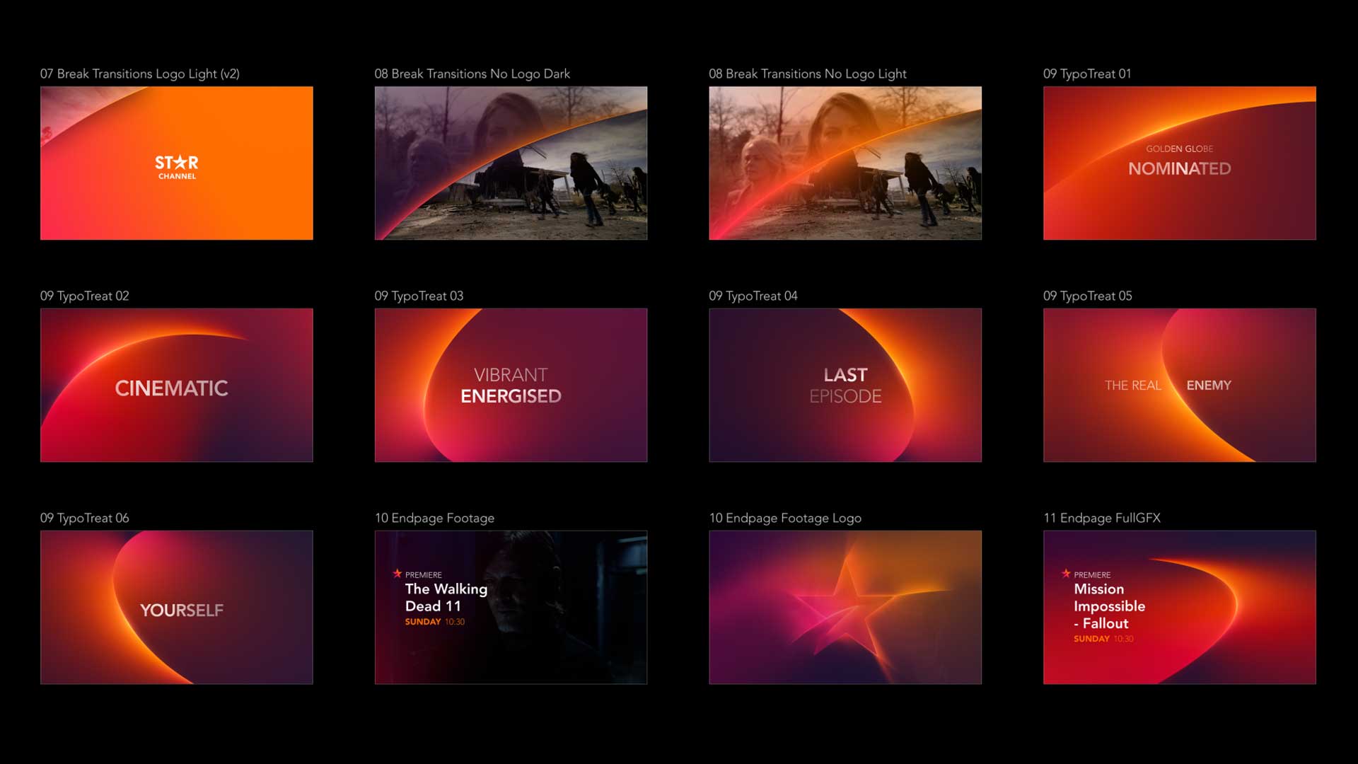This screenshot has height=764, width=1358.
Task: Click the Premiere star icon beside Walking Dead
Action: (x=397, y=574)
